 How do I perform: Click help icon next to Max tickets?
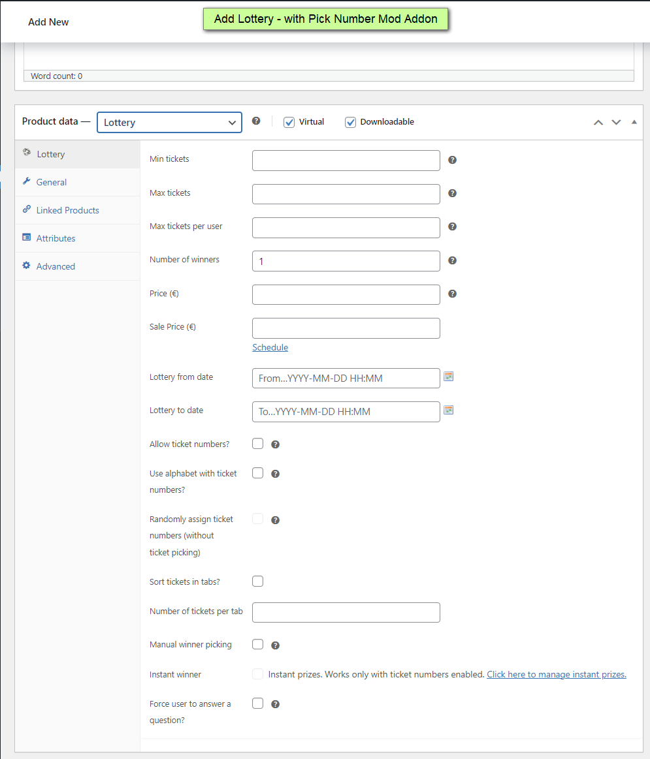click(x=452, y=193)
